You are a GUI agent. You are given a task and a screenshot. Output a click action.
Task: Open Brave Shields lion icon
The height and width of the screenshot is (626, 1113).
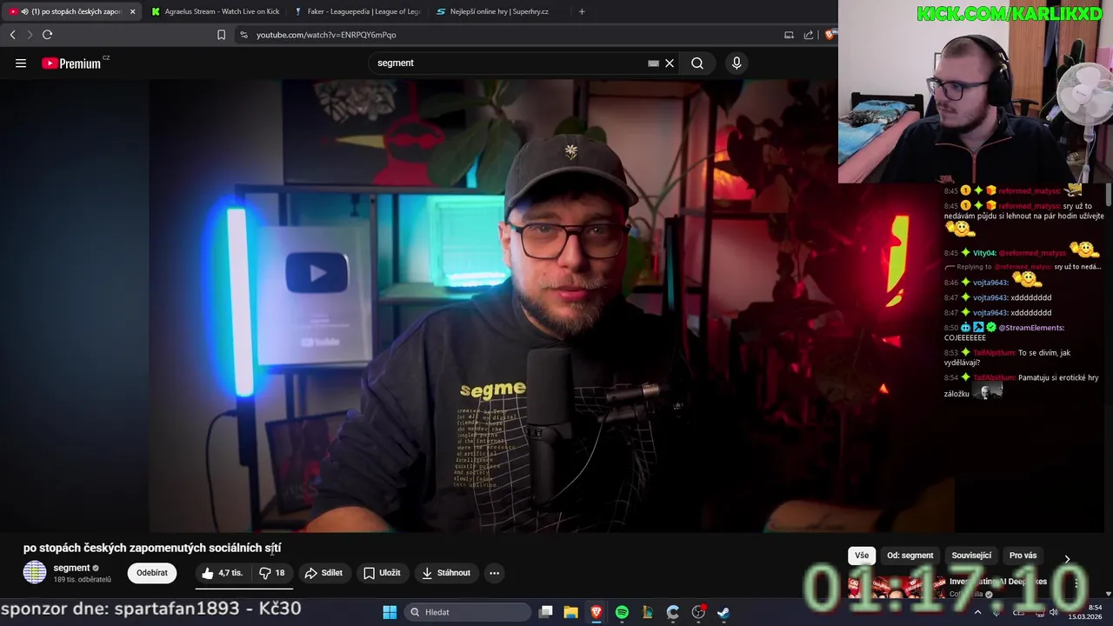coord(830,35)
